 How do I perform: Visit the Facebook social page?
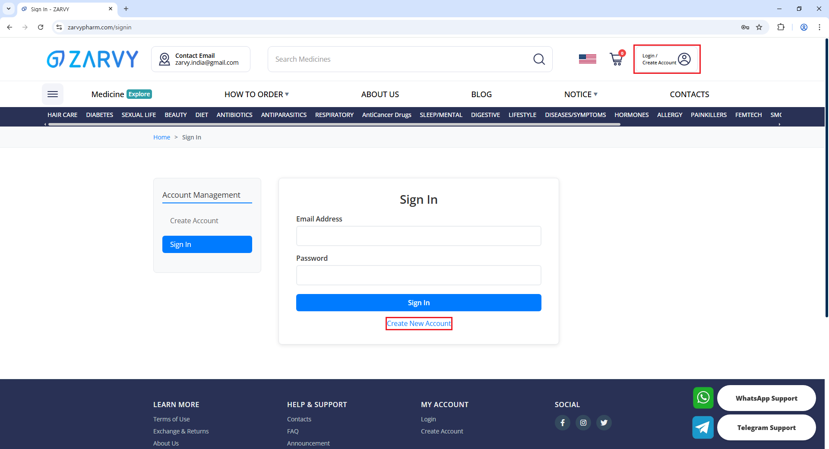562,423
